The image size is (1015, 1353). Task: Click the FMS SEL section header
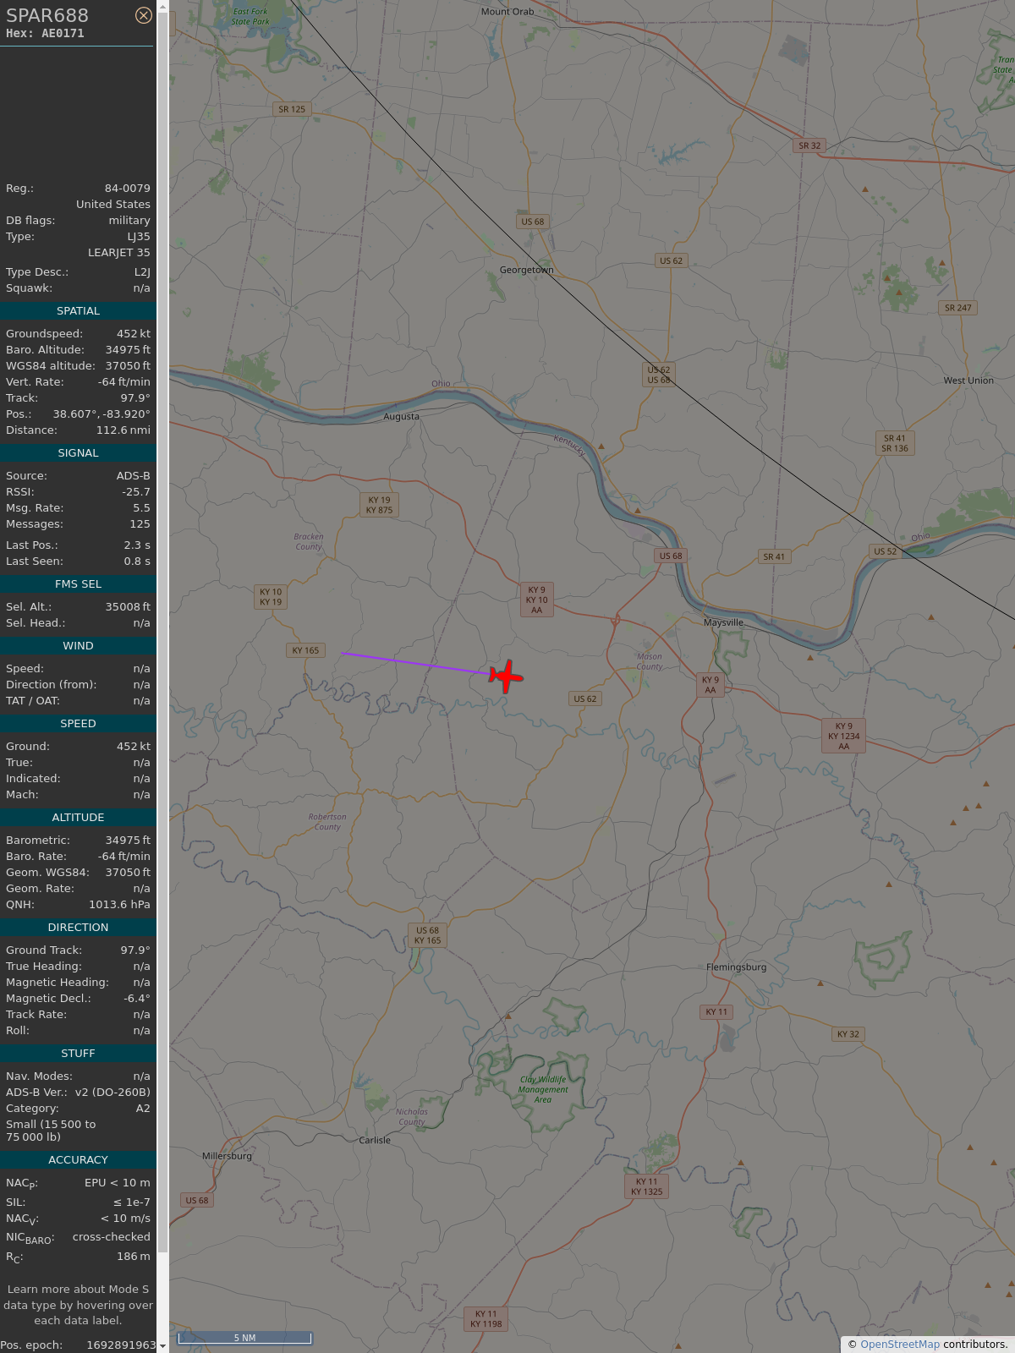click(x=78, y=584)
